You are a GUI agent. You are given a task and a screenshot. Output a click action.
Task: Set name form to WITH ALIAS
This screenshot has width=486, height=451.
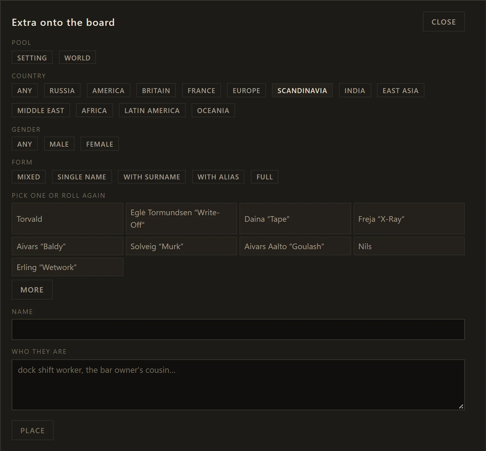point(218,177)
